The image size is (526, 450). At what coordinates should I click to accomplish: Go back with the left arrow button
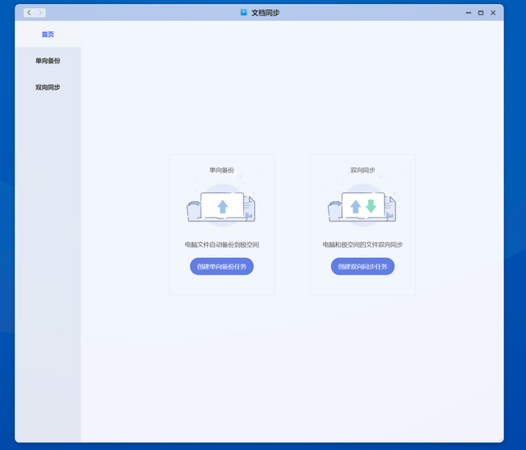(30, 13)
